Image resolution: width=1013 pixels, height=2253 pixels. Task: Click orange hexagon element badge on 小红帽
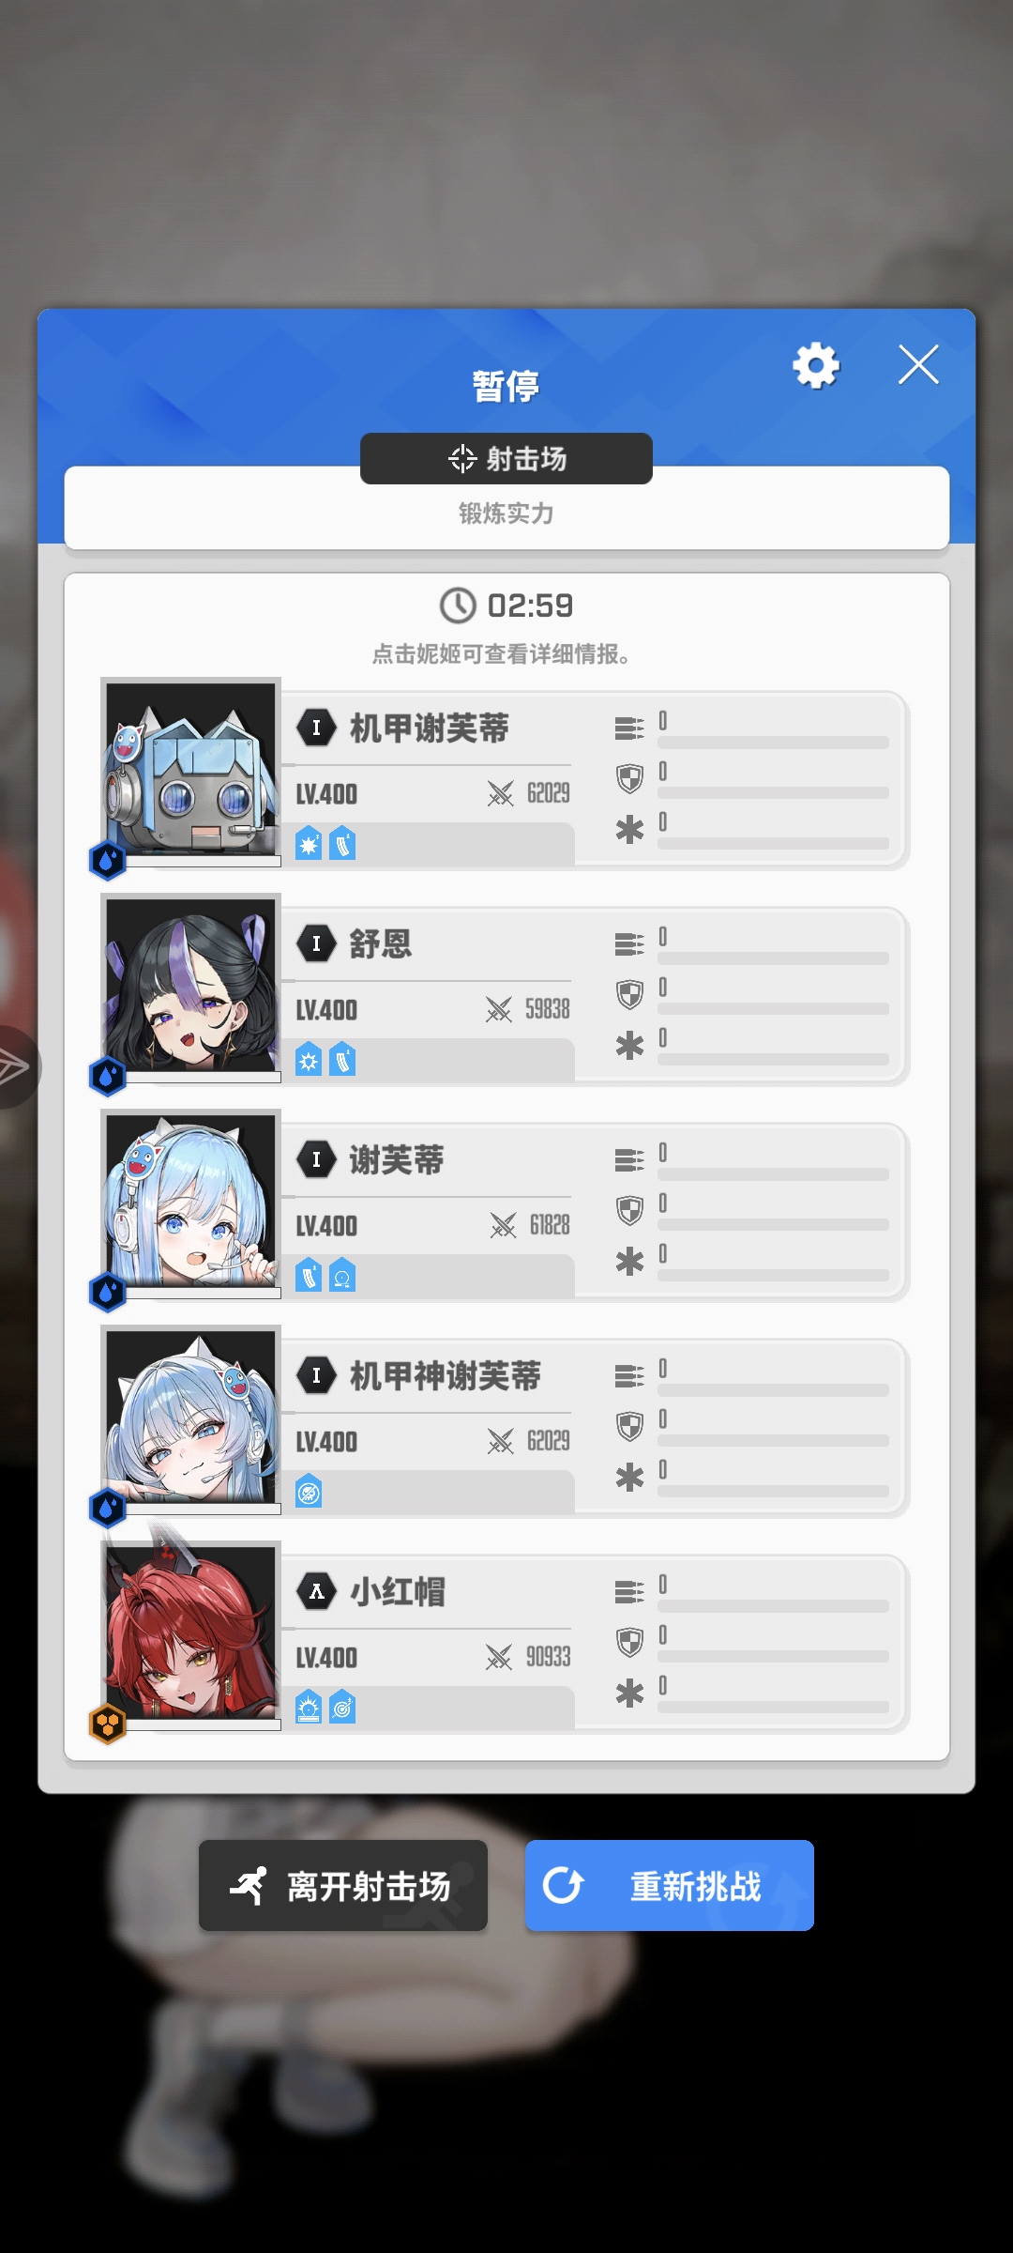pos(108,1724)
